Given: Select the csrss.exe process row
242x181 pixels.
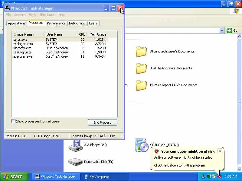Looking at the screenshot, I should (x=60, y=40).
